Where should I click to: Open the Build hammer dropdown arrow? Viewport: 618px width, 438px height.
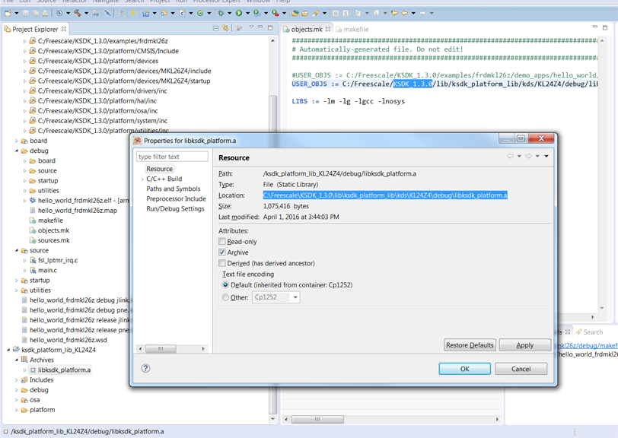point(86,13)
